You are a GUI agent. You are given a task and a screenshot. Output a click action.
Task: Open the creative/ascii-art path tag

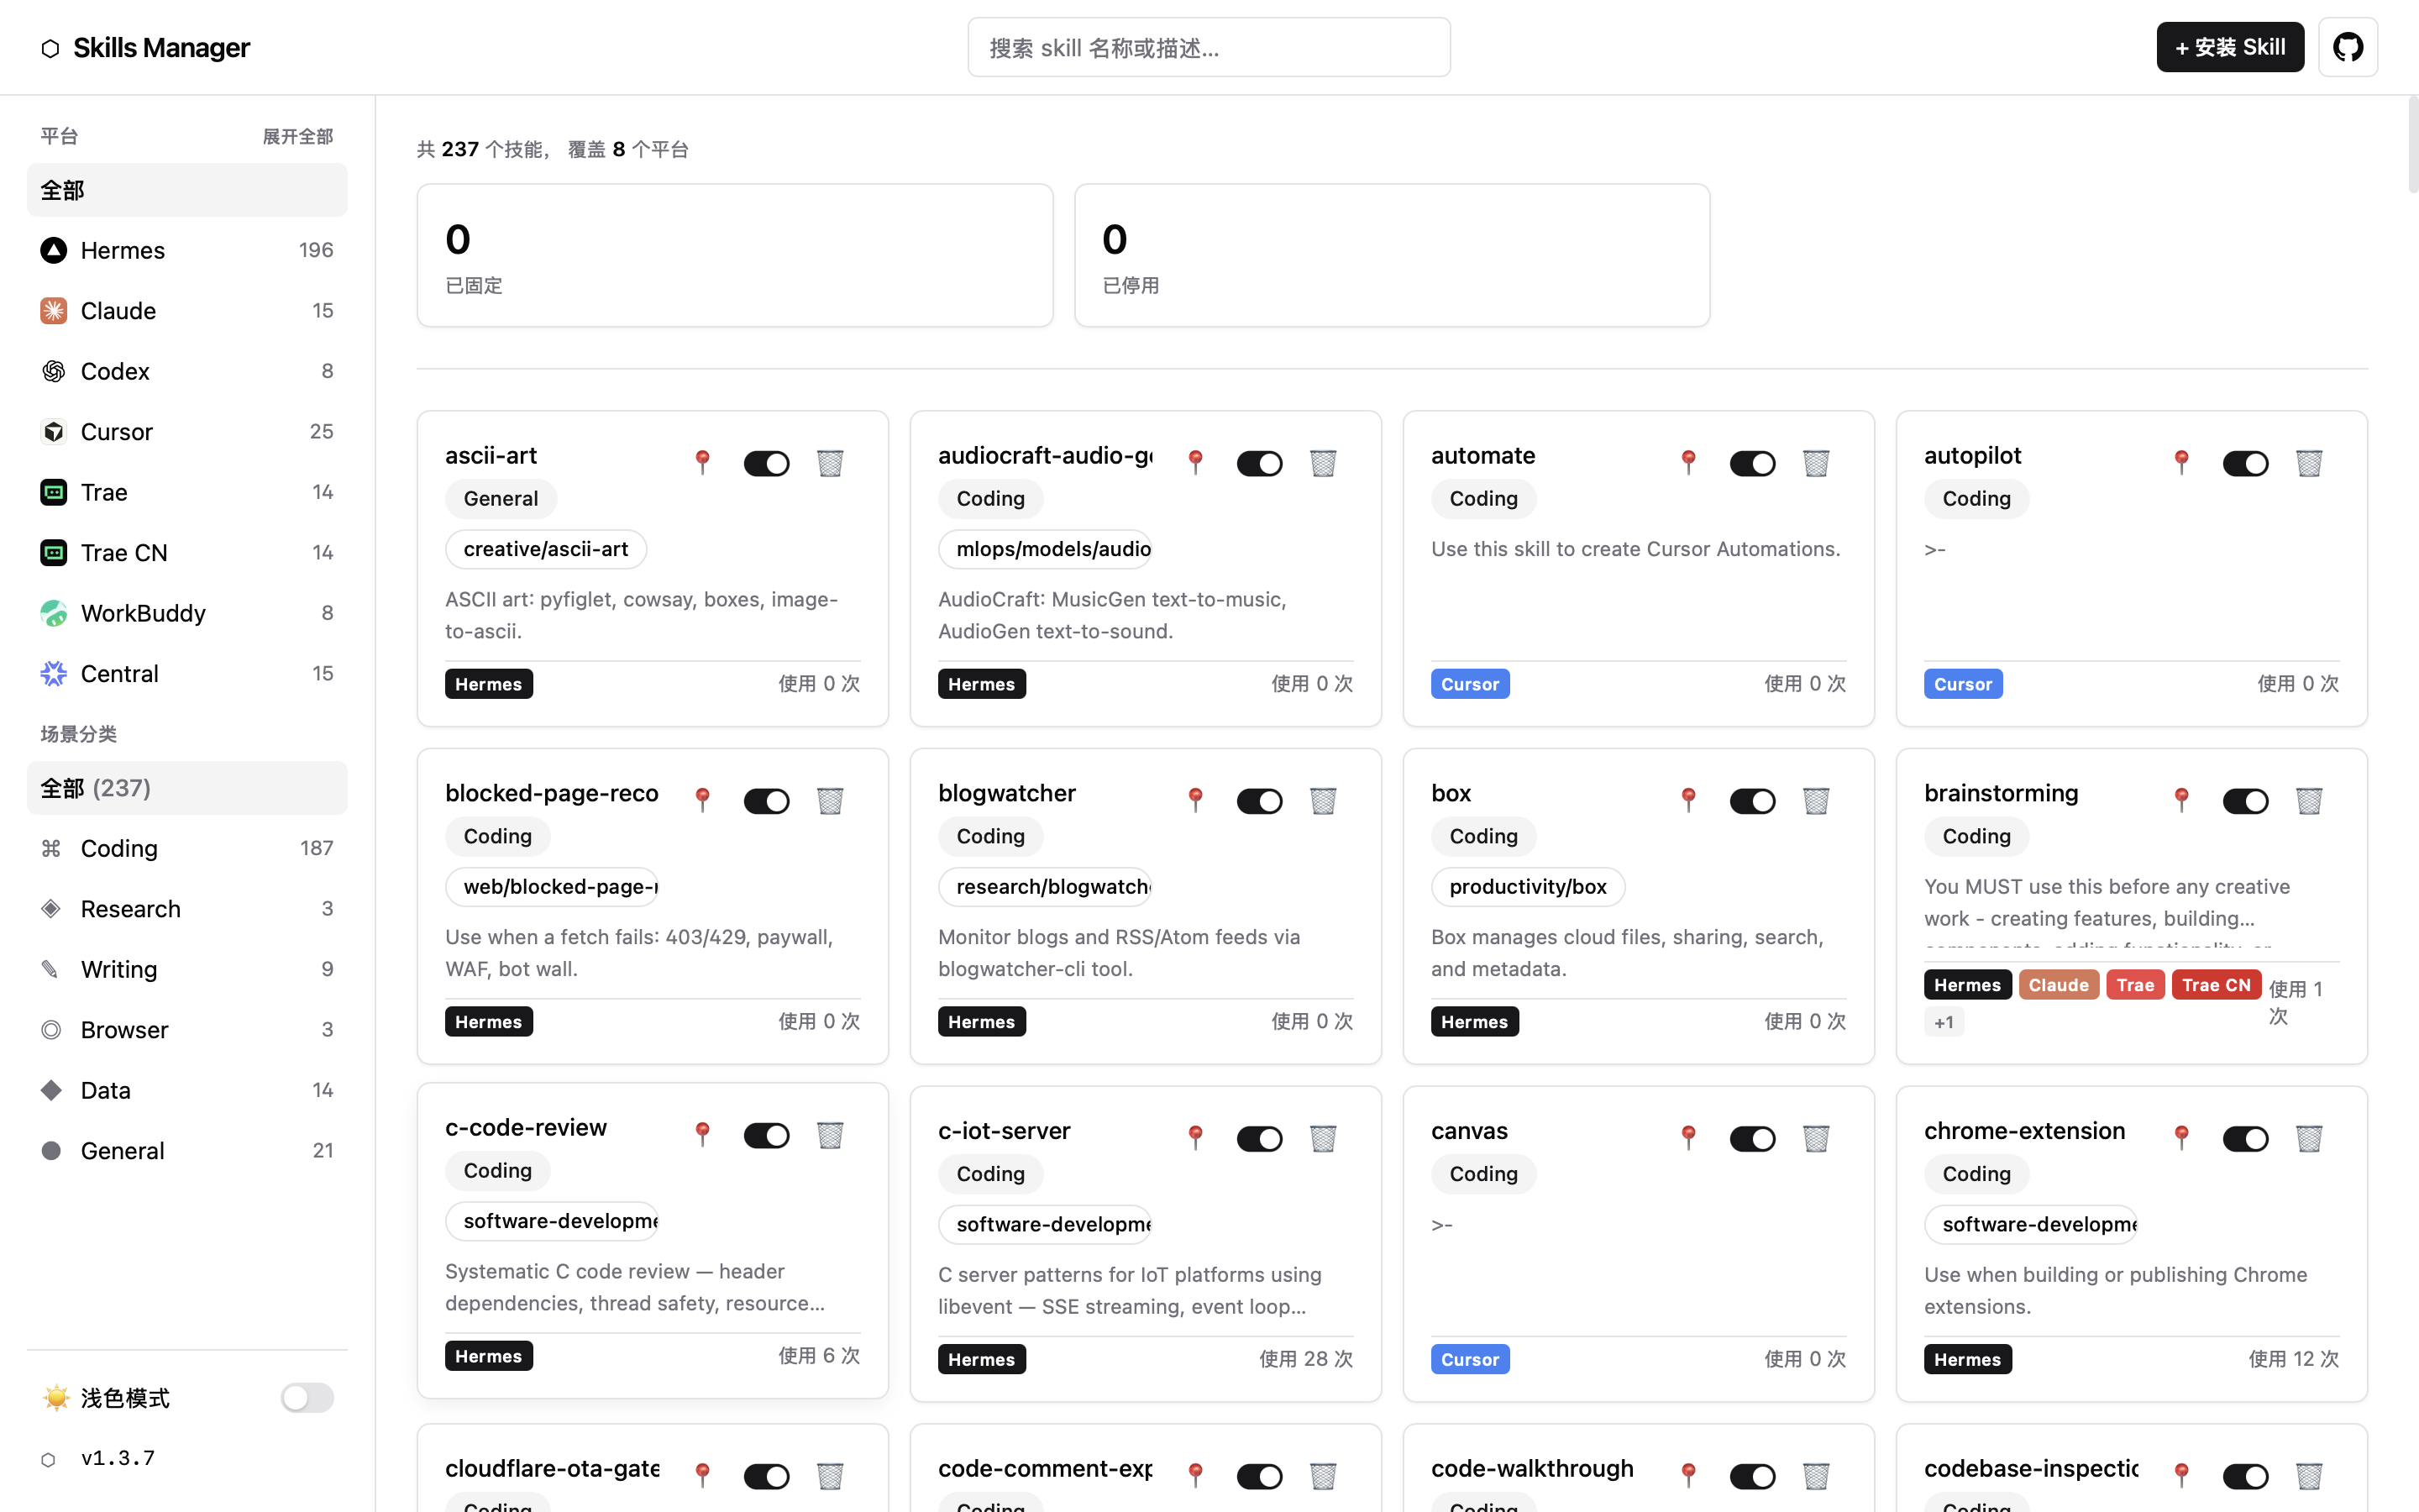pyautogui.click(x=546, y=549)
